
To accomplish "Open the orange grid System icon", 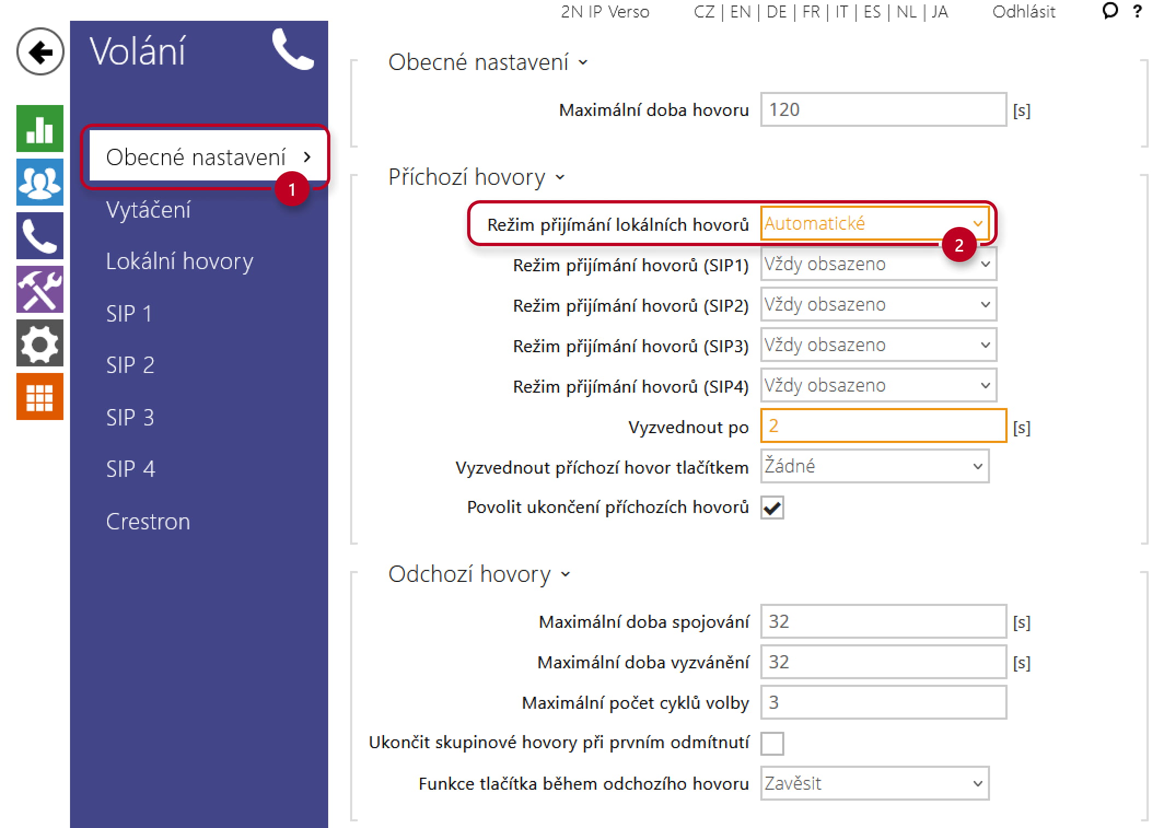I will (40, 396).
